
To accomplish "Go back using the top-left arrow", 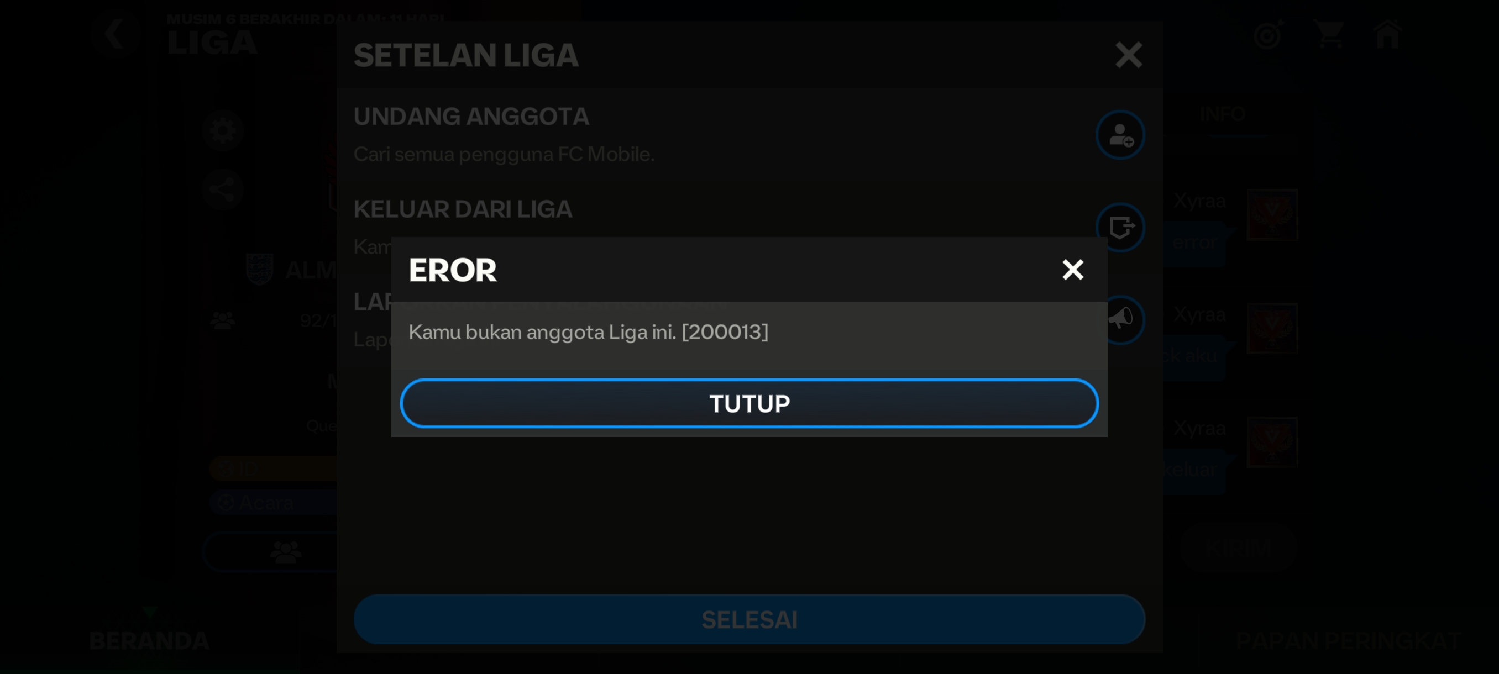I will coord(114,33).
